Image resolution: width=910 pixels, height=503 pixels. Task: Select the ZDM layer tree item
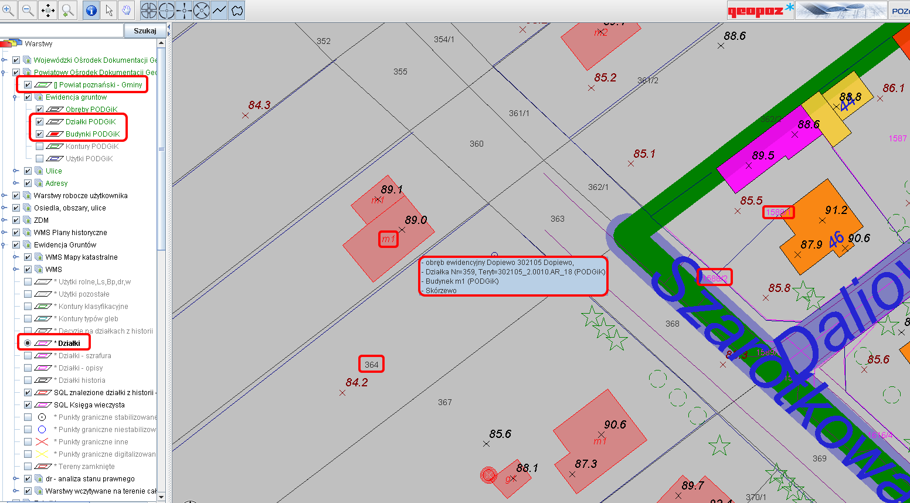[x=41, y=220]
